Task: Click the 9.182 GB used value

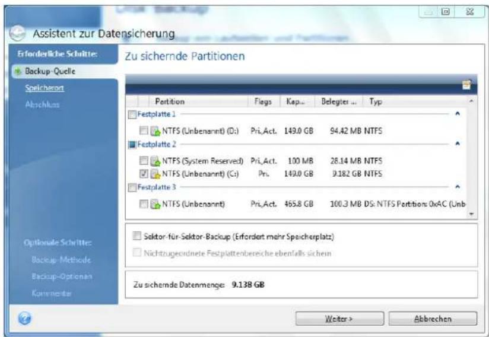Action: [x=347, y=174]
